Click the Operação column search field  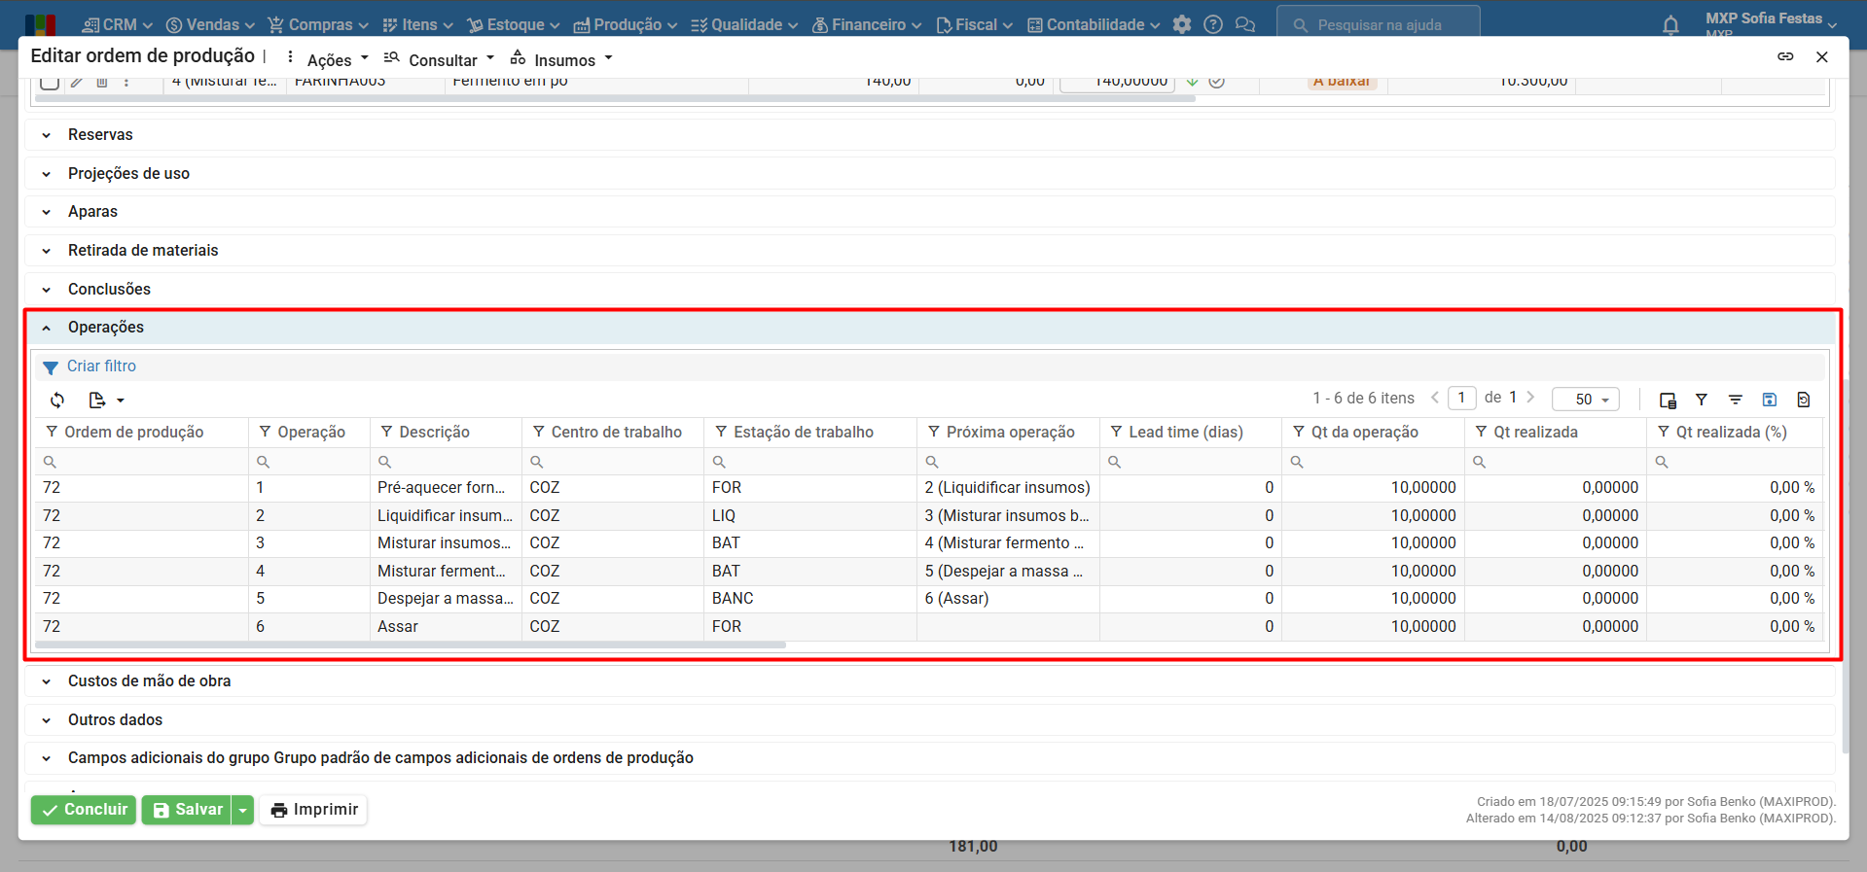(309, 462)
